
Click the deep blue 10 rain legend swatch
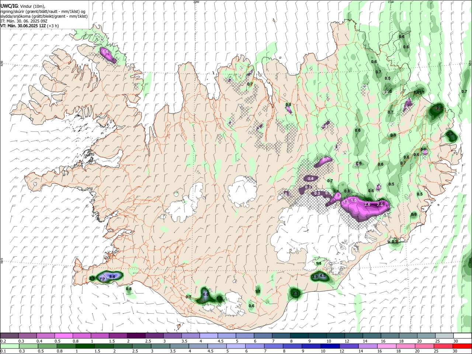click(330, 346)
